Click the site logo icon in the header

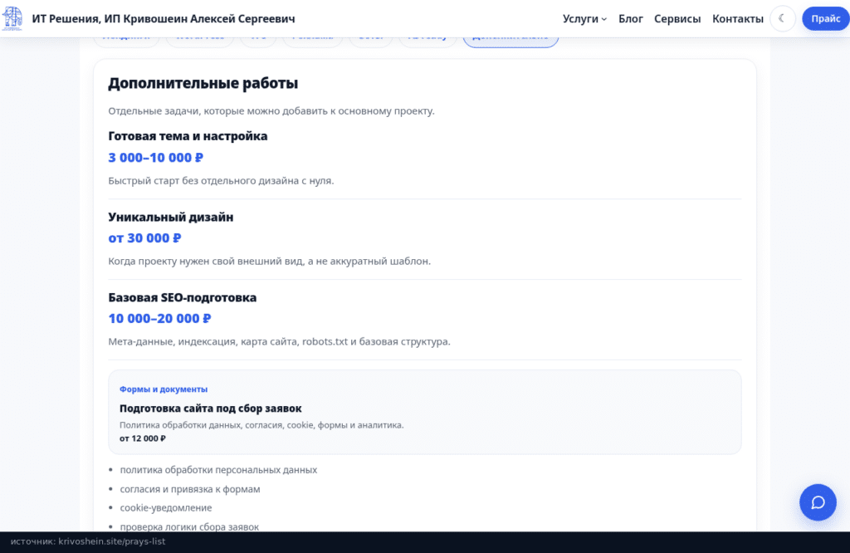pos(12,18)
